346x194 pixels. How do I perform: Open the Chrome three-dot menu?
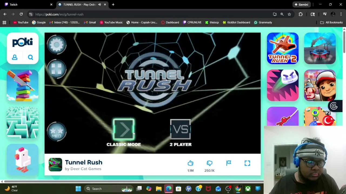[x=341, y=14]
